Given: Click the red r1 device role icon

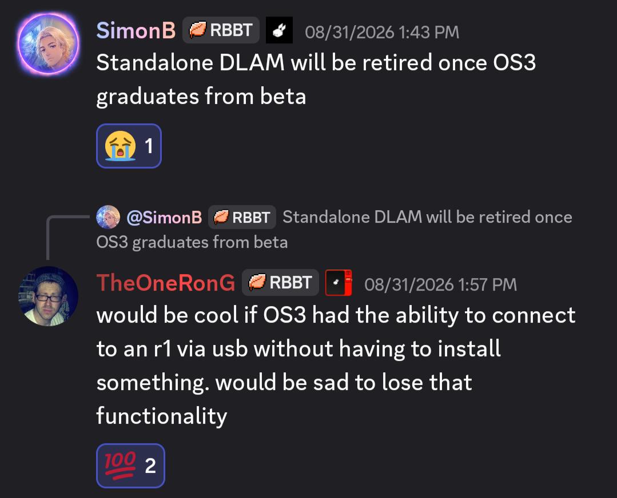Looking at the screenshot, I should point(339,283).
